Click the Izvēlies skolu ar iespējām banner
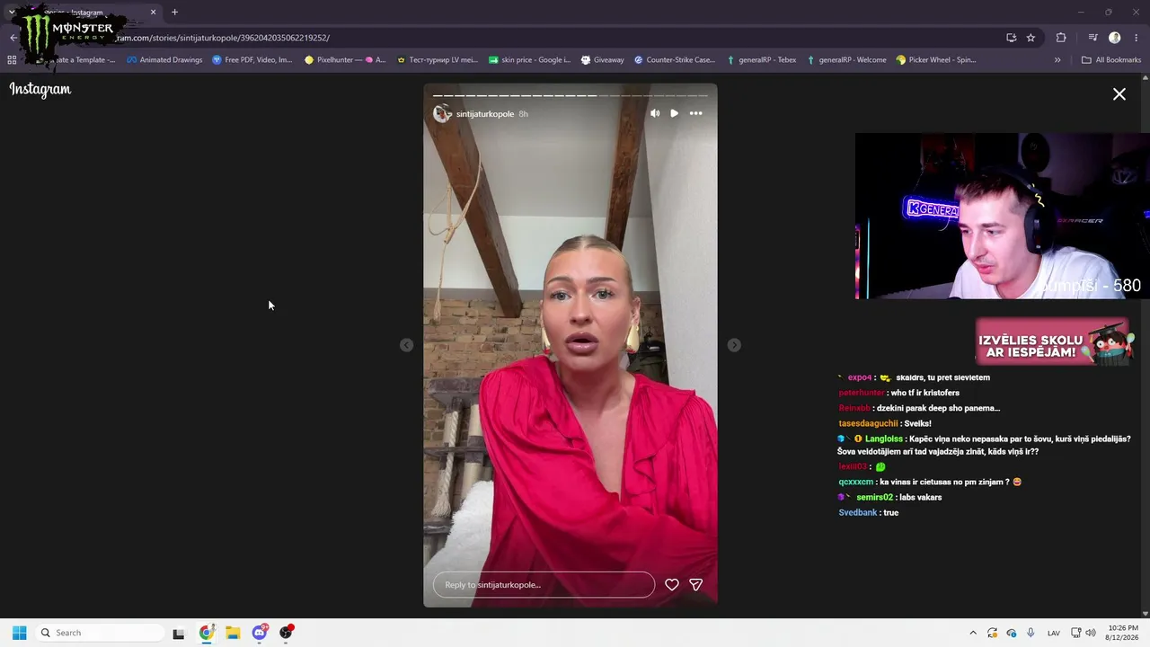 [x=1055, y=341]
